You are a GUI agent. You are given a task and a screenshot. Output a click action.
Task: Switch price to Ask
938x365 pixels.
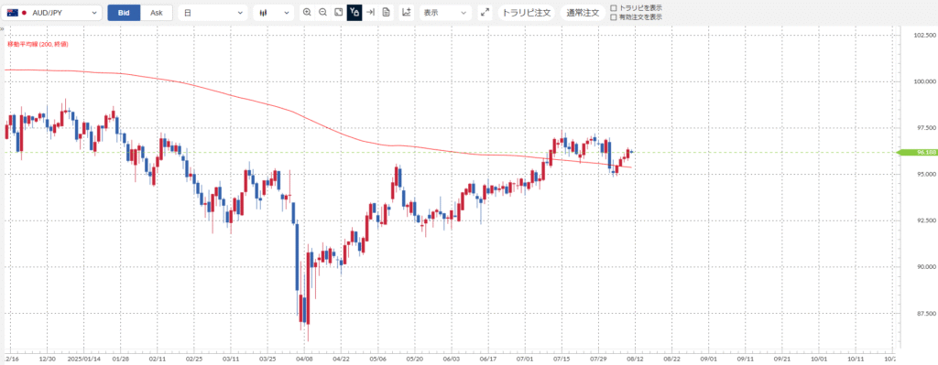pos(156,13)
